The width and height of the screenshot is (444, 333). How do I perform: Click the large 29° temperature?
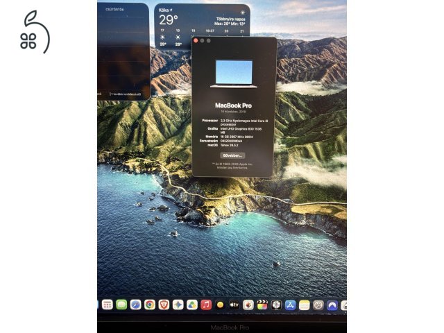168,20
